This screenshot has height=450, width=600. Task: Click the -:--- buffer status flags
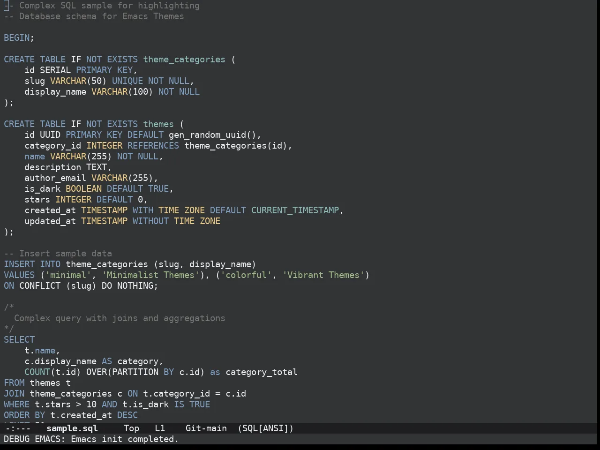(x=17, y=428)
